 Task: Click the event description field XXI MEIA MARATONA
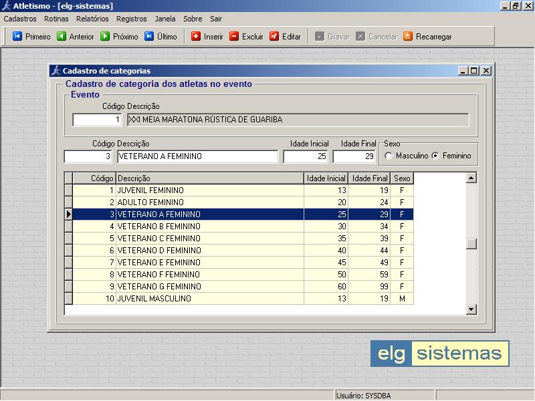(x=298, y=120)
